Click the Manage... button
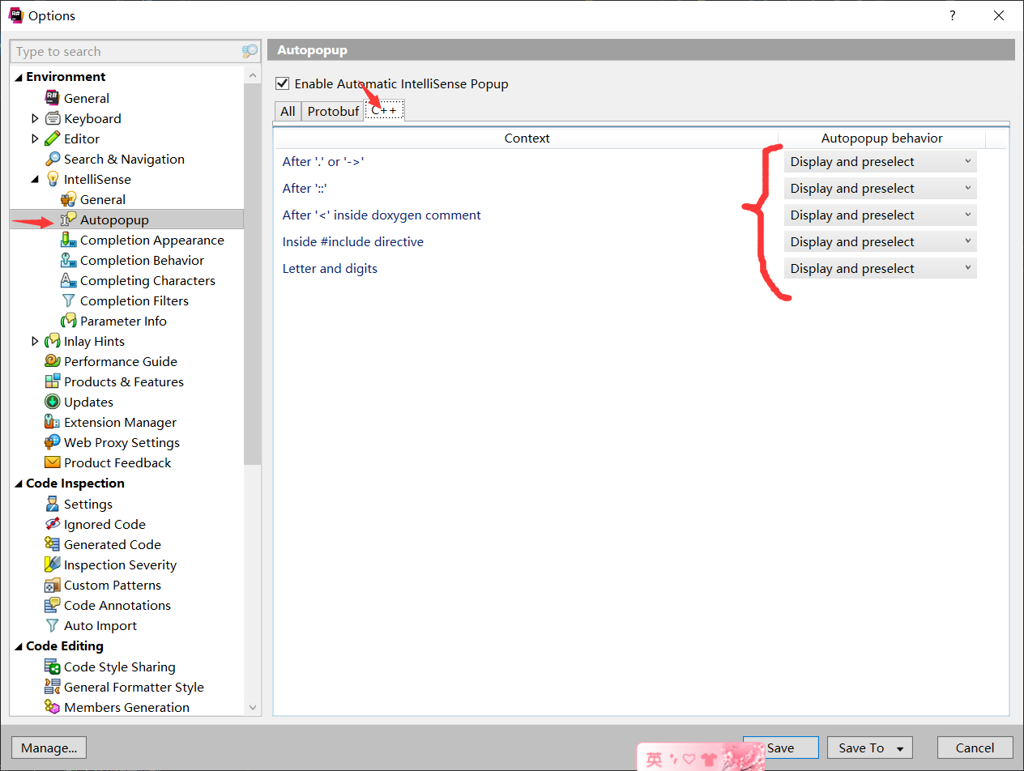This screenshot has width=1024, height=771. 49,748
